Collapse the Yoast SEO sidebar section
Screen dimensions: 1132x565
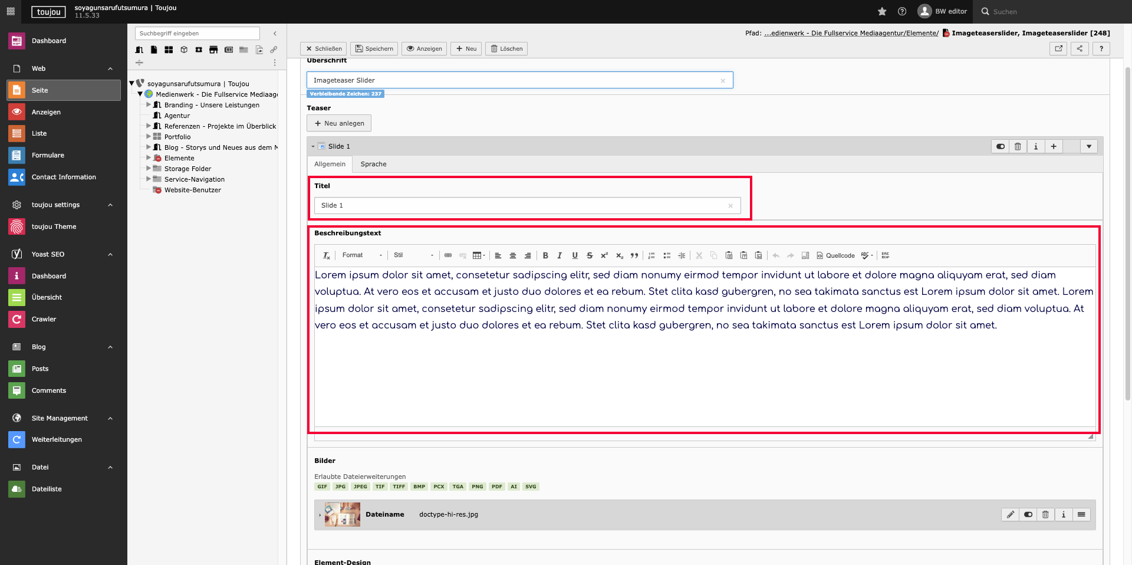(110, 254)
